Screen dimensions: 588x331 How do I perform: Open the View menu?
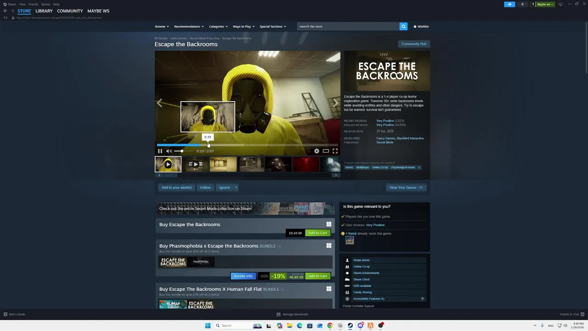[22, 4]
